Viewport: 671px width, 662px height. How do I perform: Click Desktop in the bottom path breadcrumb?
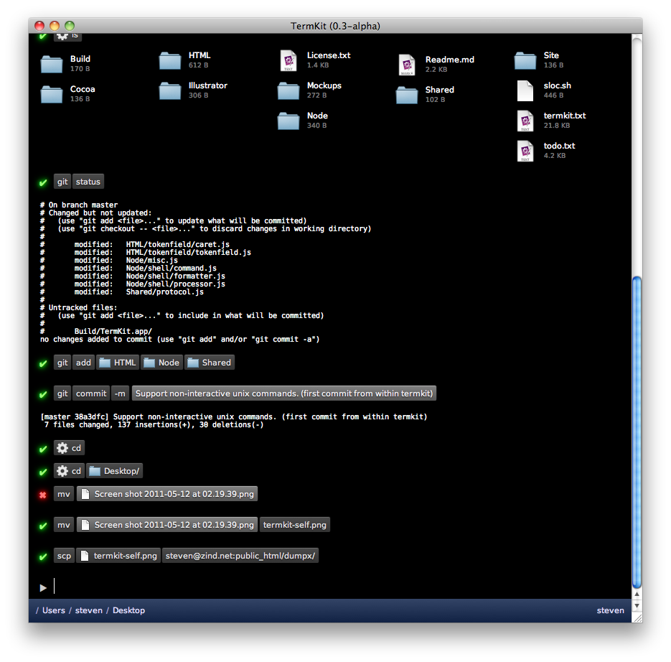(x=128, y=610)
